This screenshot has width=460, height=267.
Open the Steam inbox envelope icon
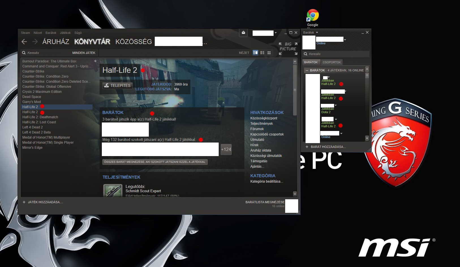243,33
